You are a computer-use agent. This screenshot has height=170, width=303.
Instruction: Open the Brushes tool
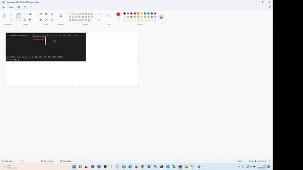[61, 16]
